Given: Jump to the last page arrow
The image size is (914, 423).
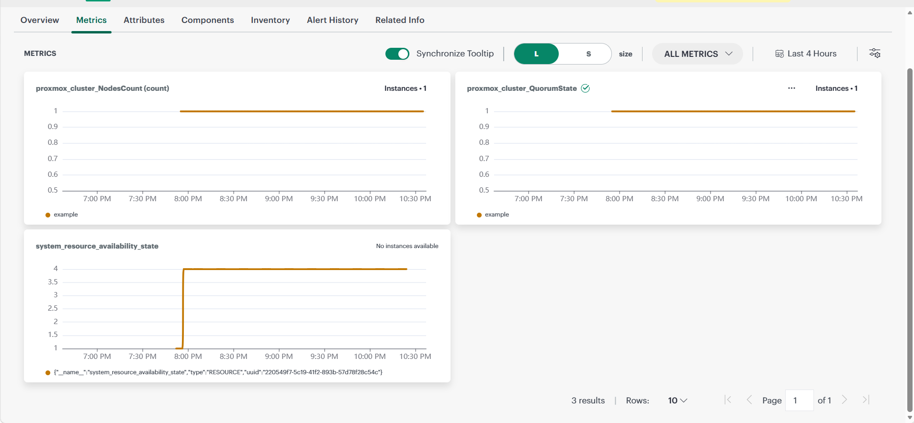Looking at the screenshot, I should pyautogui.click(x=866, y=400).
